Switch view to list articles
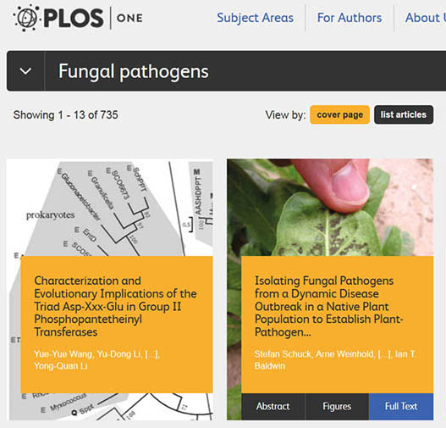 click(x=404, y=114)
